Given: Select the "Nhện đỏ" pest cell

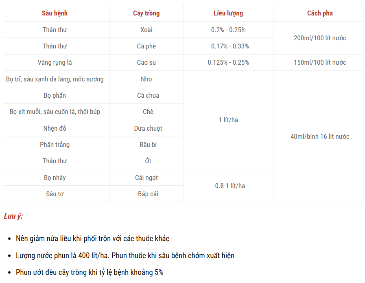Looking at the screenshot, I should (x=55, y=128).
